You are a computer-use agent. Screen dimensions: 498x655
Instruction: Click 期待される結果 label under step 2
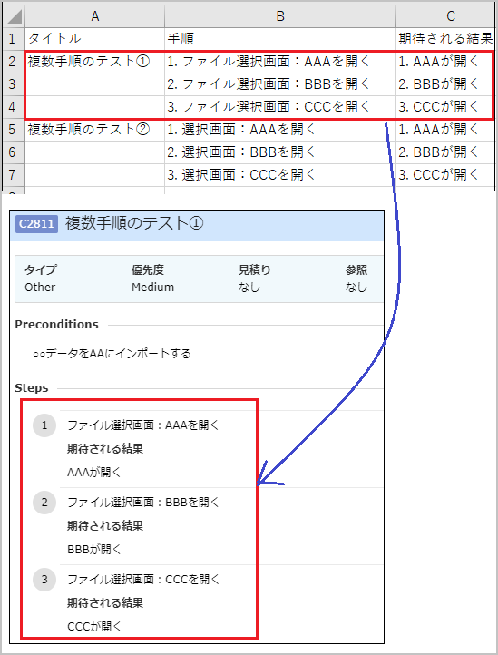tap(105, 525)
